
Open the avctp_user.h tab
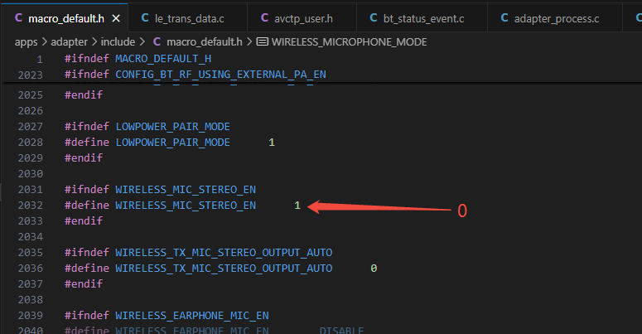tap(302, 18)
